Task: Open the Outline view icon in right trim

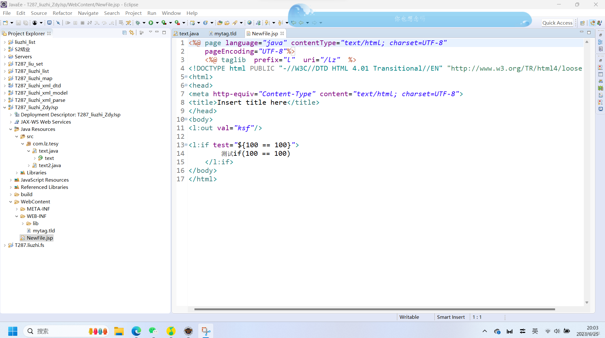Action: tap(601, 42)
